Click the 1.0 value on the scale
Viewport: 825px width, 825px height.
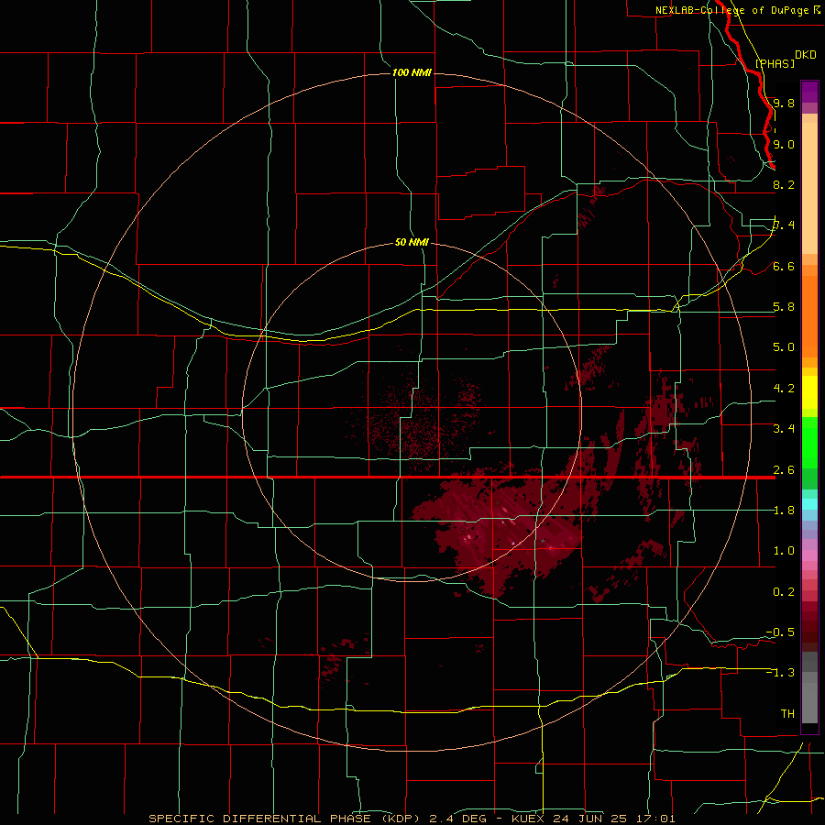pyautogui.click(x=784, y=551)
